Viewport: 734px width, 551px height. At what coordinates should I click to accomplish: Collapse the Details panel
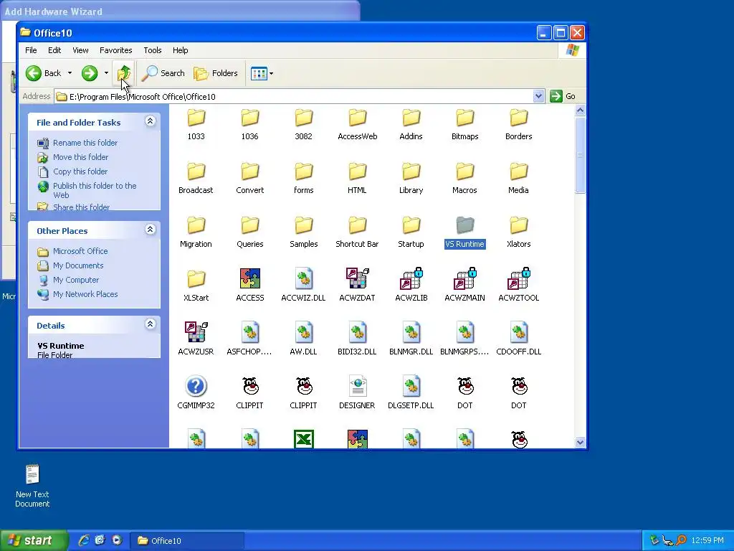click(150, 324)
